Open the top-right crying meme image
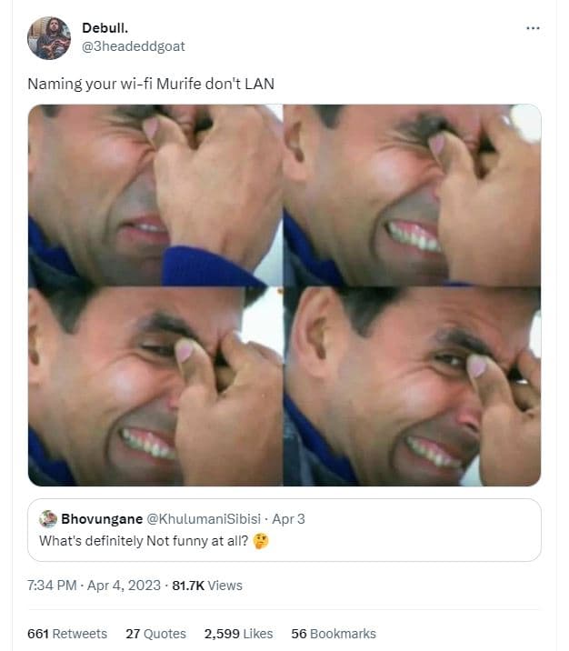 pos(412,195)
